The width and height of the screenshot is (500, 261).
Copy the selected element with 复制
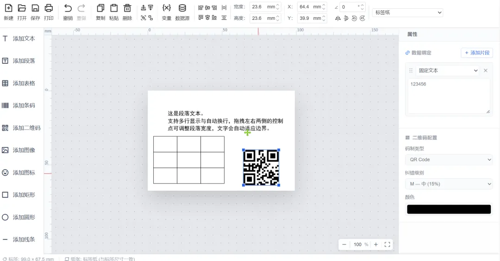click(x=100, y=12)
